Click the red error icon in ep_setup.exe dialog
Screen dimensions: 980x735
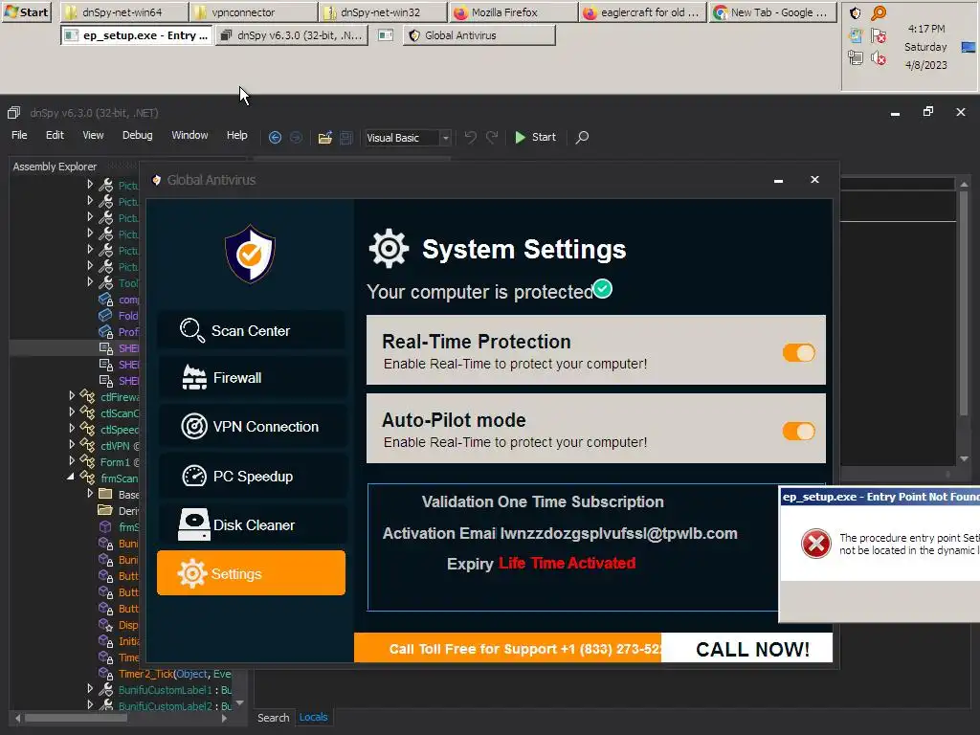pos(815,544)
